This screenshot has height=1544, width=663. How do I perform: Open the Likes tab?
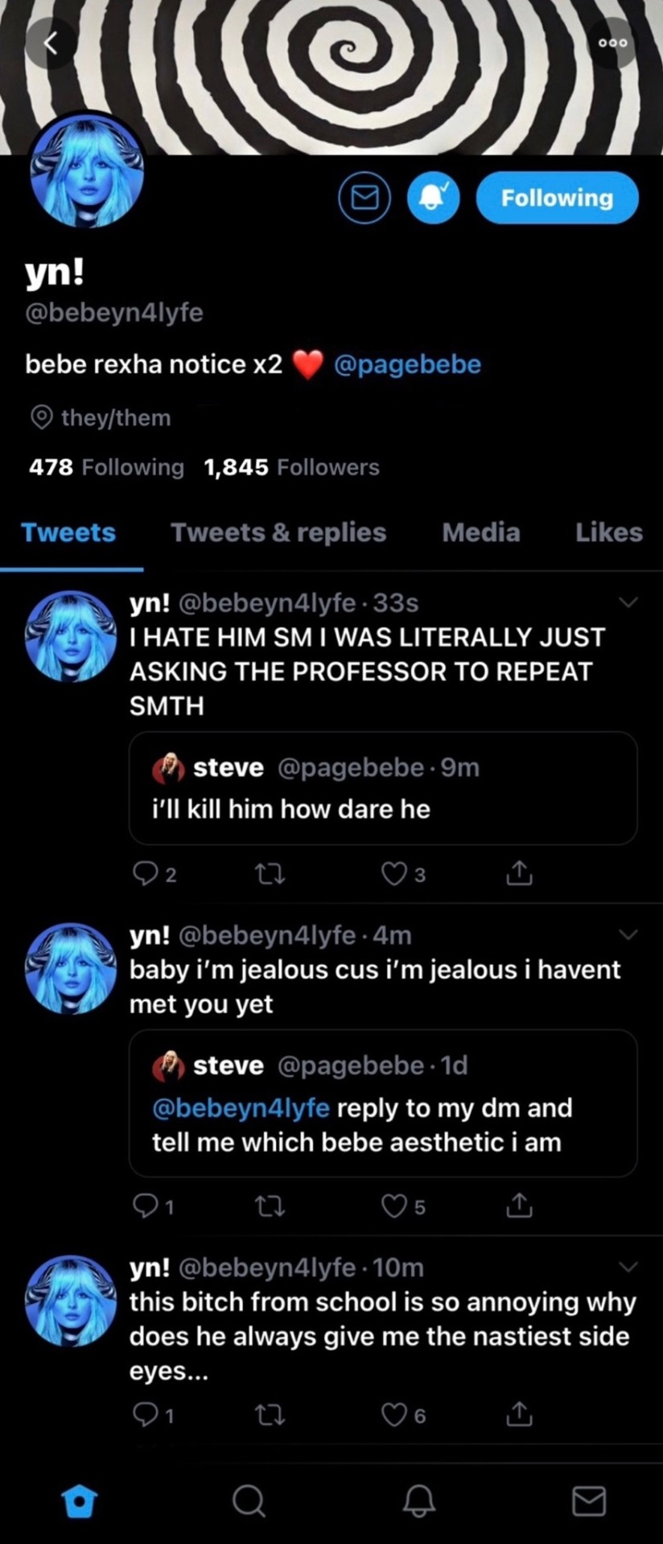tap(608, 532)
